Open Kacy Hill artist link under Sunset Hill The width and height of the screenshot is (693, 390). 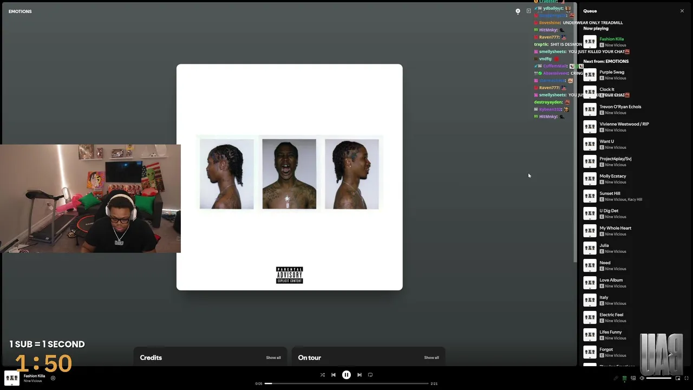[635, 199]
